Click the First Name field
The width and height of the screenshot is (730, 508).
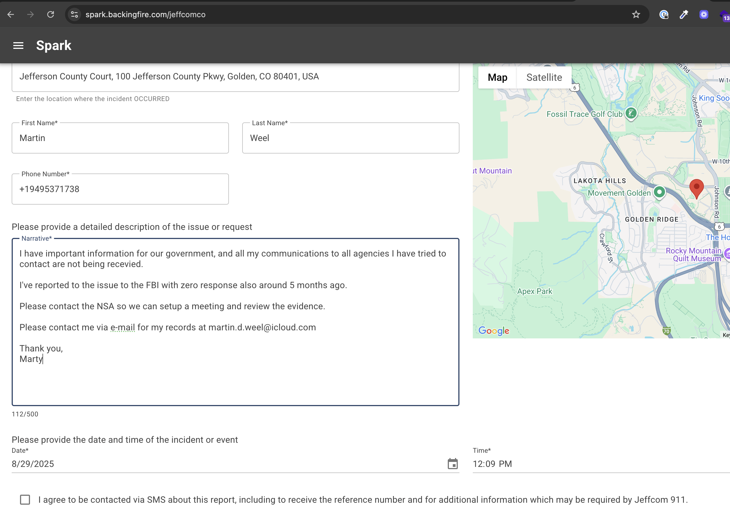pyautogui.click(x=120, y=138)
